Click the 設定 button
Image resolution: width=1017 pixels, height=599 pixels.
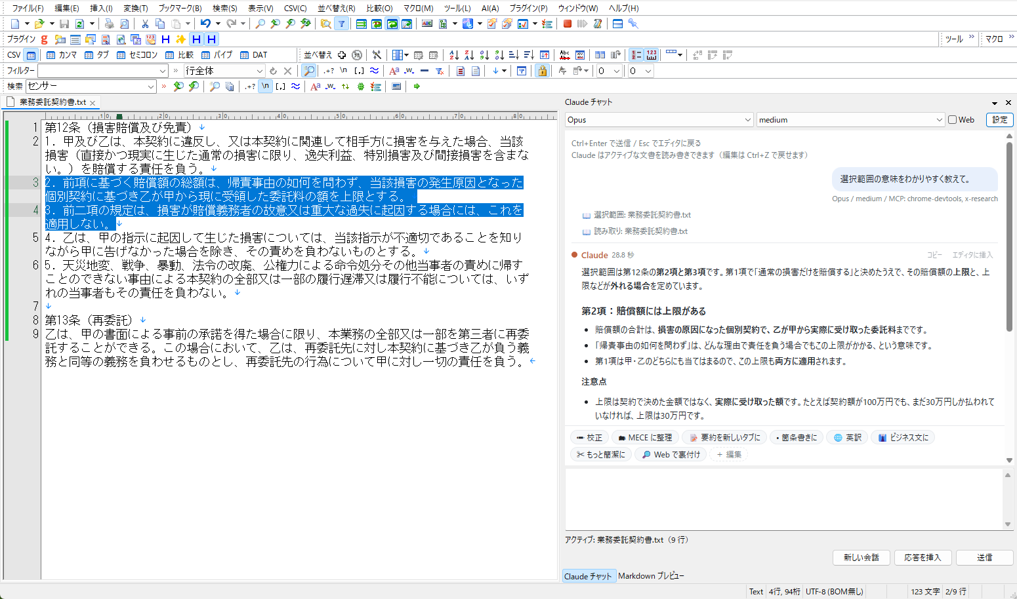click(x=1000, y=120)
